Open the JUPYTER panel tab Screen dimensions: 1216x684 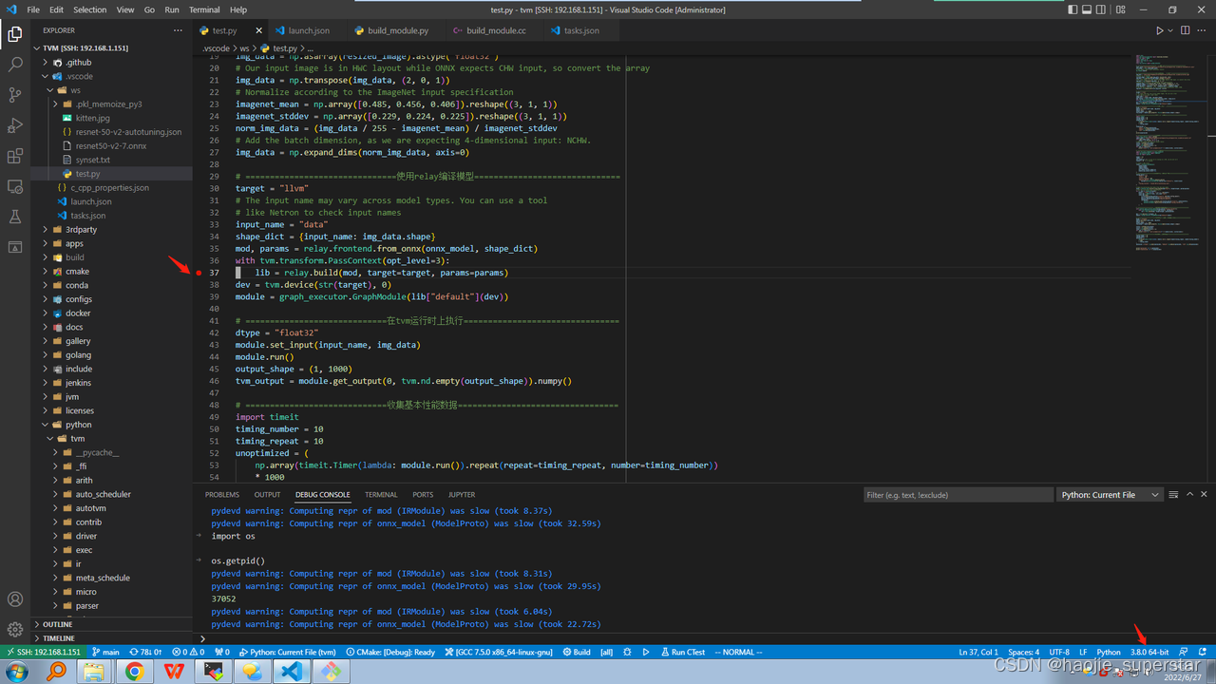click(x=462, y=494)
